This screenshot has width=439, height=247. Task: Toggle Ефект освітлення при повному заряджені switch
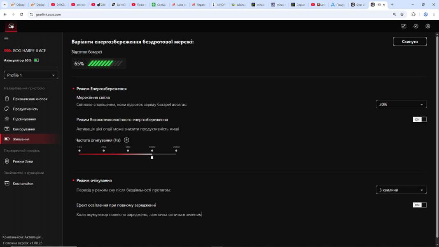coord(419,205)
